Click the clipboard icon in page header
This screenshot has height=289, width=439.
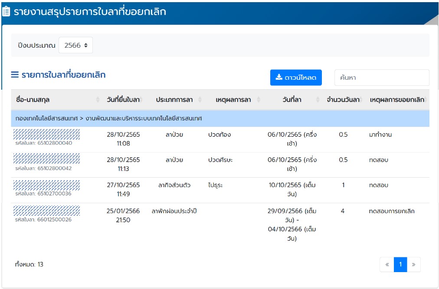coord(7,12)
